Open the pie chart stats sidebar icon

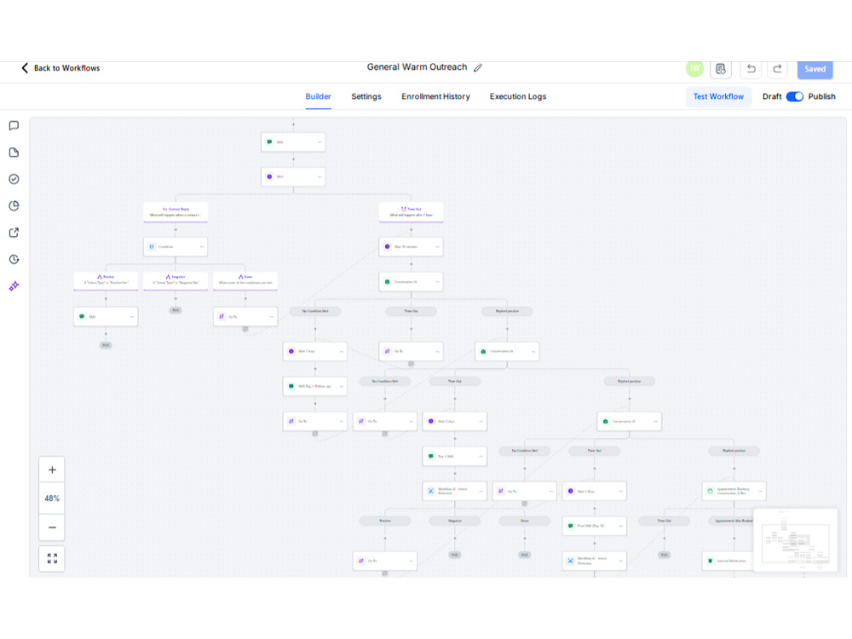[x=14, y=205]
